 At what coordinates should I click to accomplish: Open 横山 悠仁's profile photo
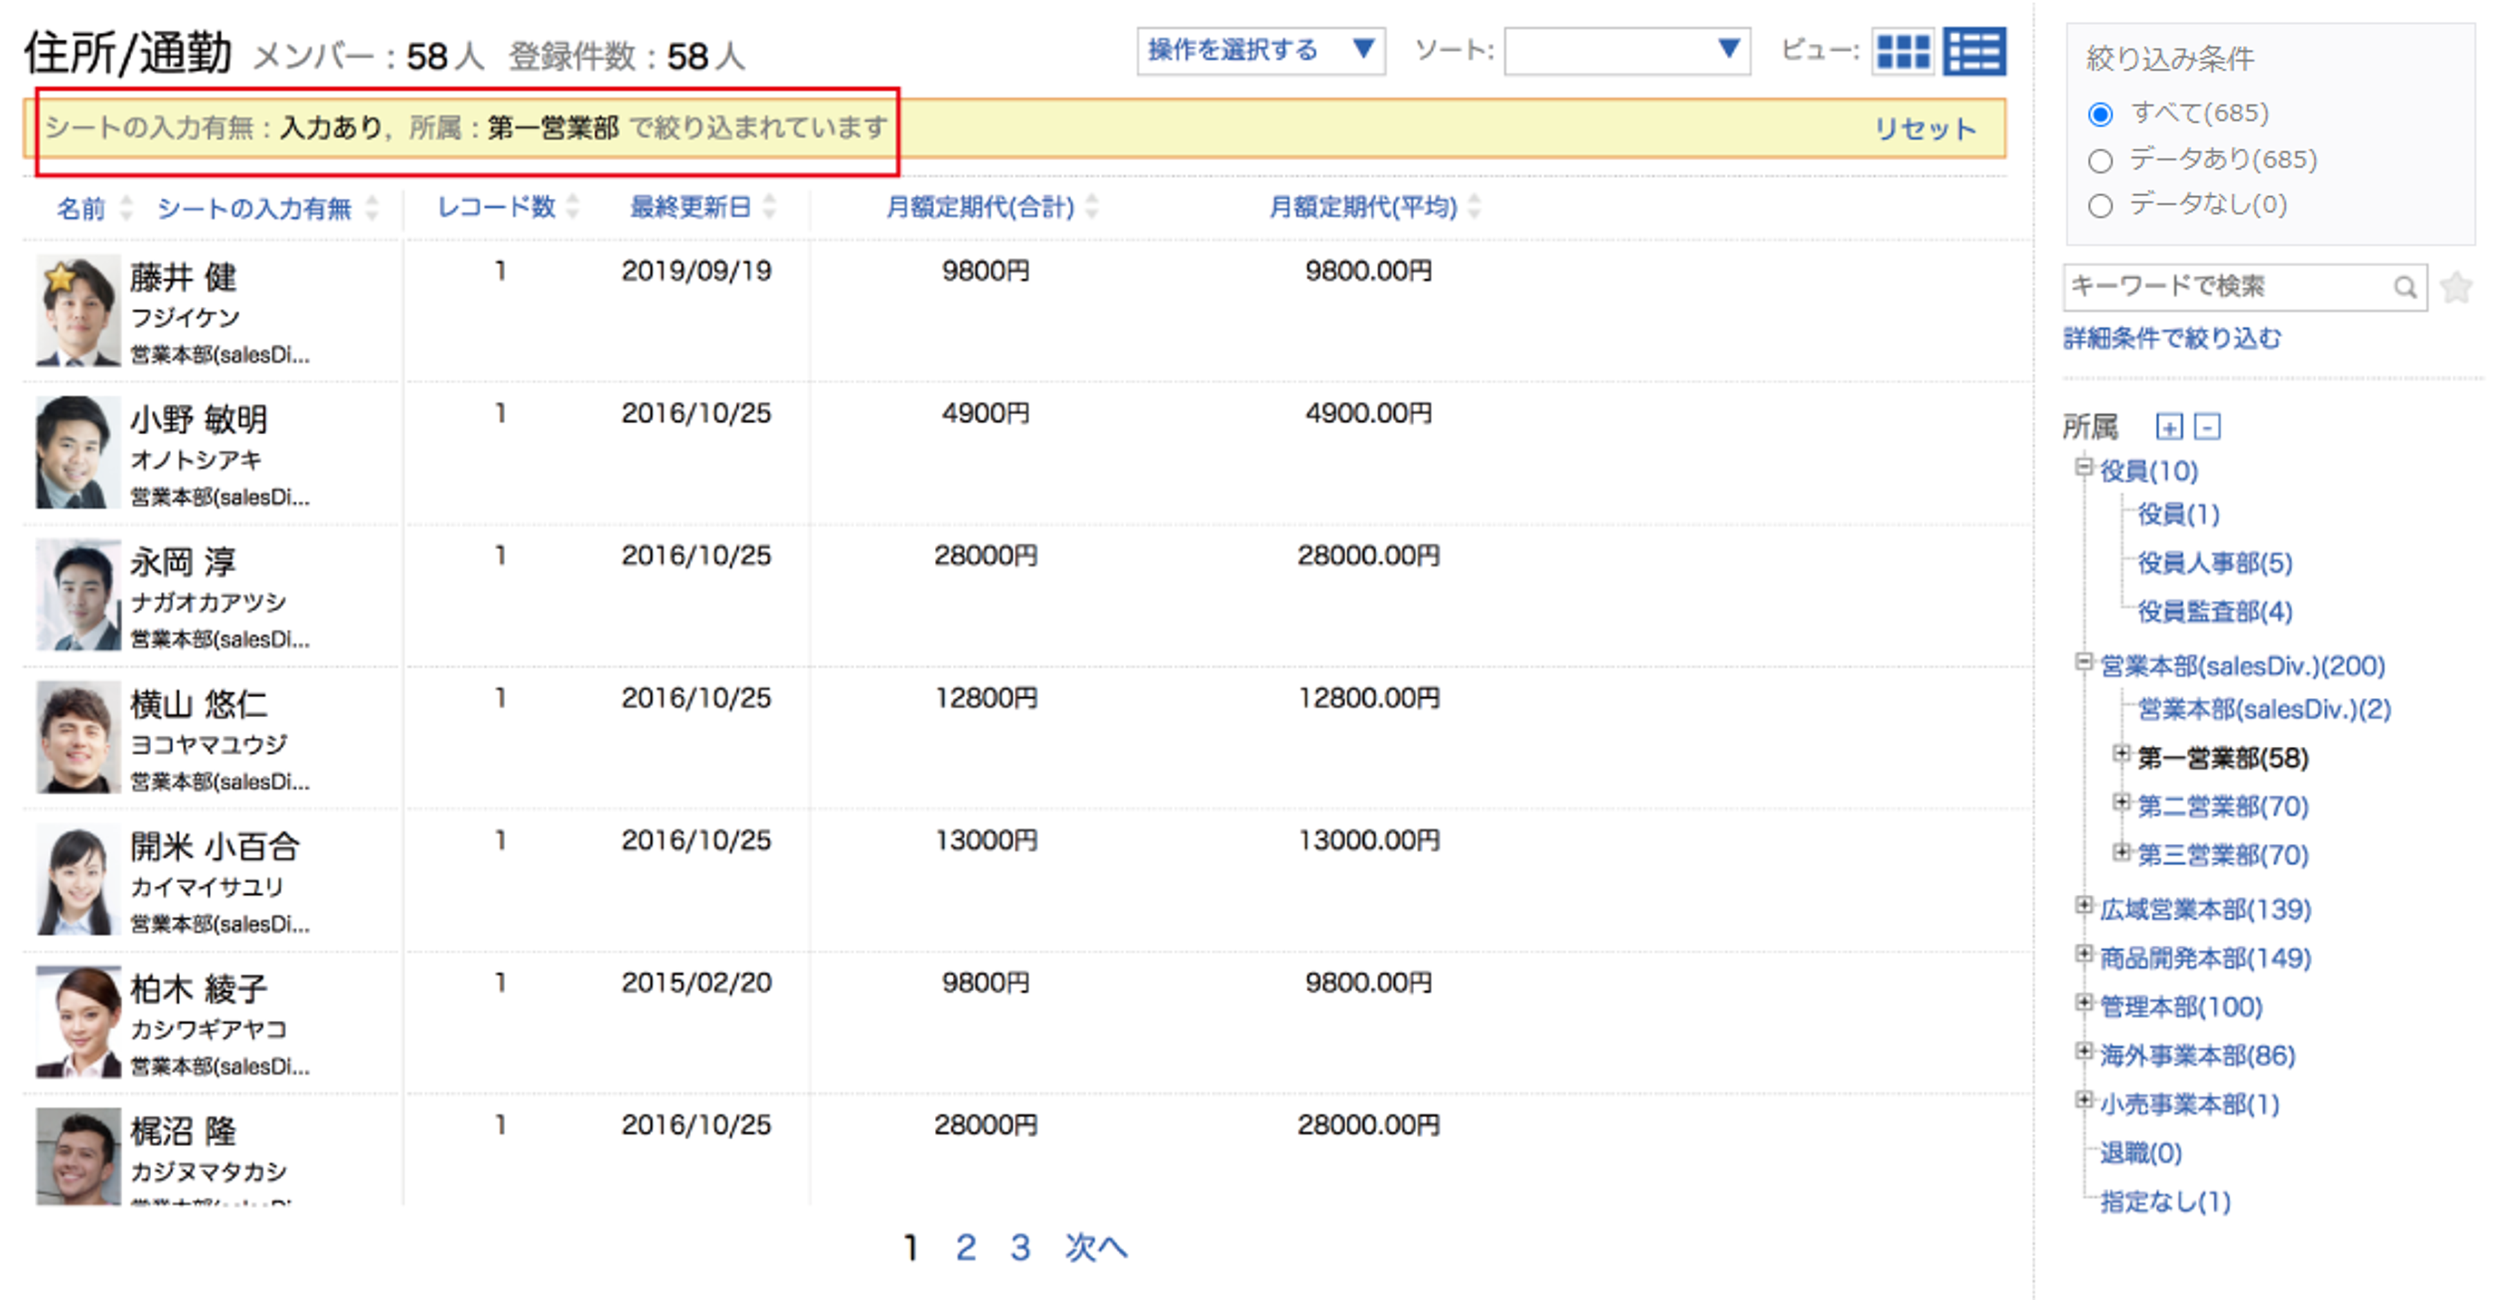click(x=78, y=737)
